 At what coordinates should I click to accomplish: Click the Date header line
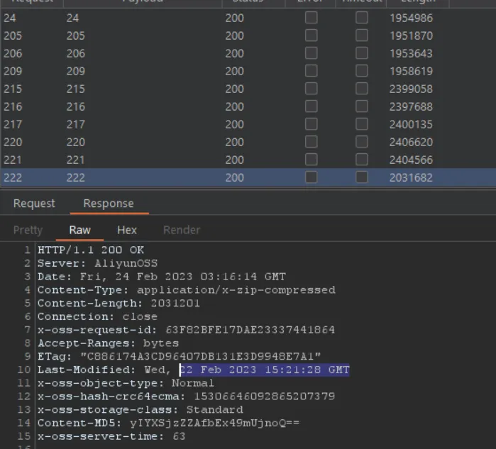[162, 277]
